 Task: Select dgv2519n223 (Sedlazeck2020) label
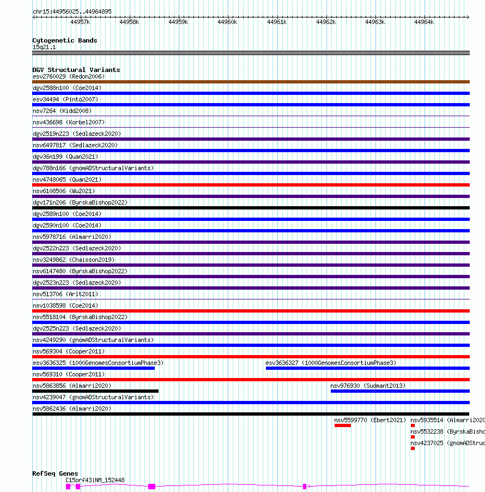coord(77,134)
